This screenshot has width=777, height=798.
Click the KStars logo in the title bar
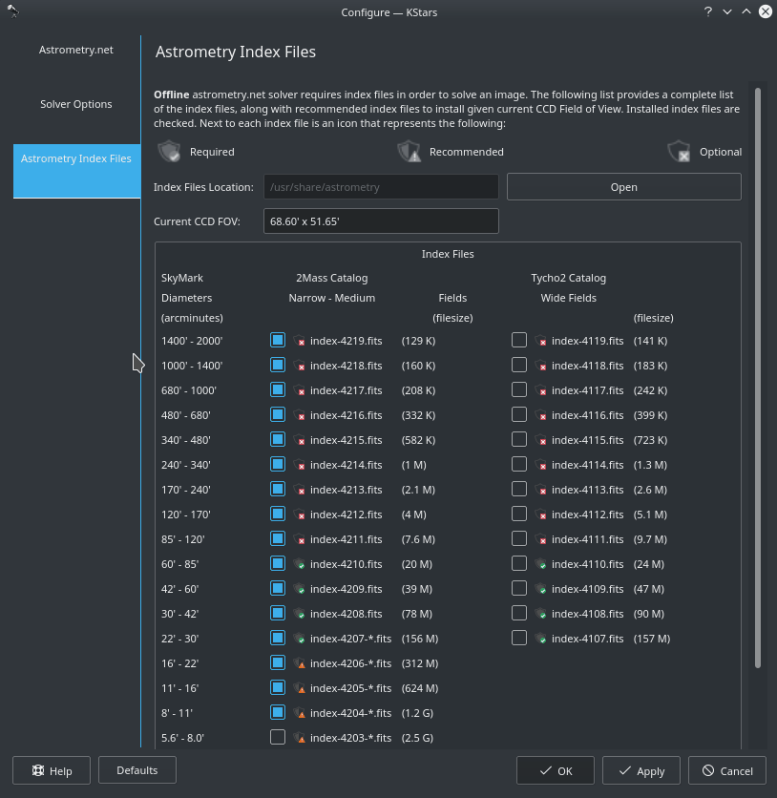(x=12, y=11)
